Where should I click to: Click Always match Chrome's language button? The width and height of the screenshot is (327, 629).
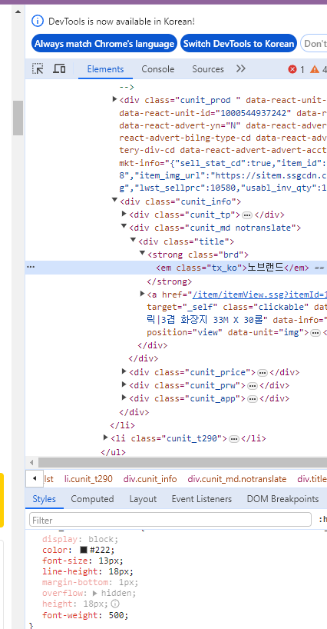coord(104,44)
